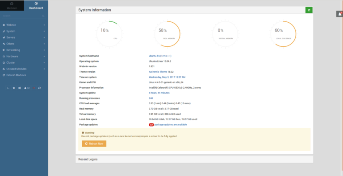
Task: Click the Real Memory usage gauge
Action: pos(167,34)
